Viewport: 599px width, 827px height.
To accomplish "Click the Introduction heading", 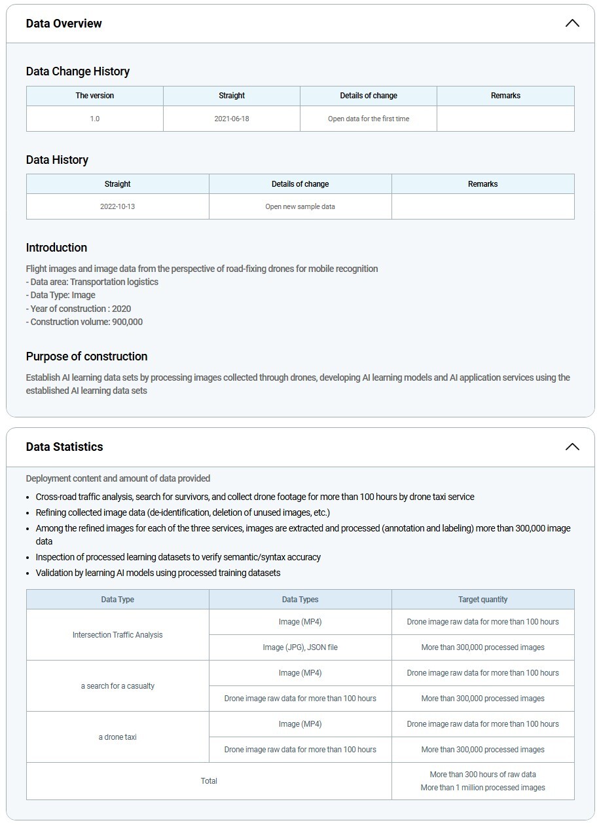I will click(x=56, y=248).
